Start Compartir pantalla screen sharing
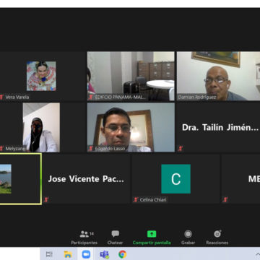 [x=152, y=238]
